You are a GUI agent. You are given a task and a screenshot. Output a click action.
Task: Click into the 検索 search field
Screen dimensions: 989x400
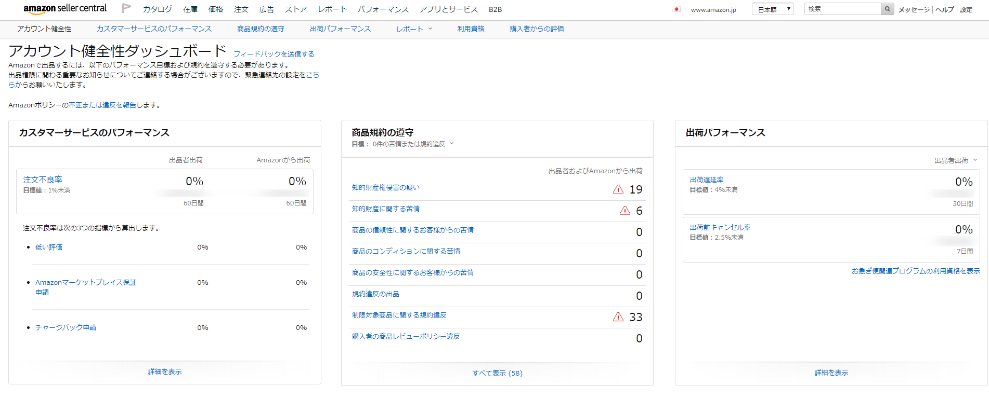(842, 9)
